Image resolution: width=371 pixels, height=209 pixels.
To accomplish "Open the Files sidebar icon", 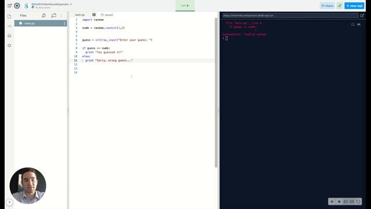I will point(9,16).
